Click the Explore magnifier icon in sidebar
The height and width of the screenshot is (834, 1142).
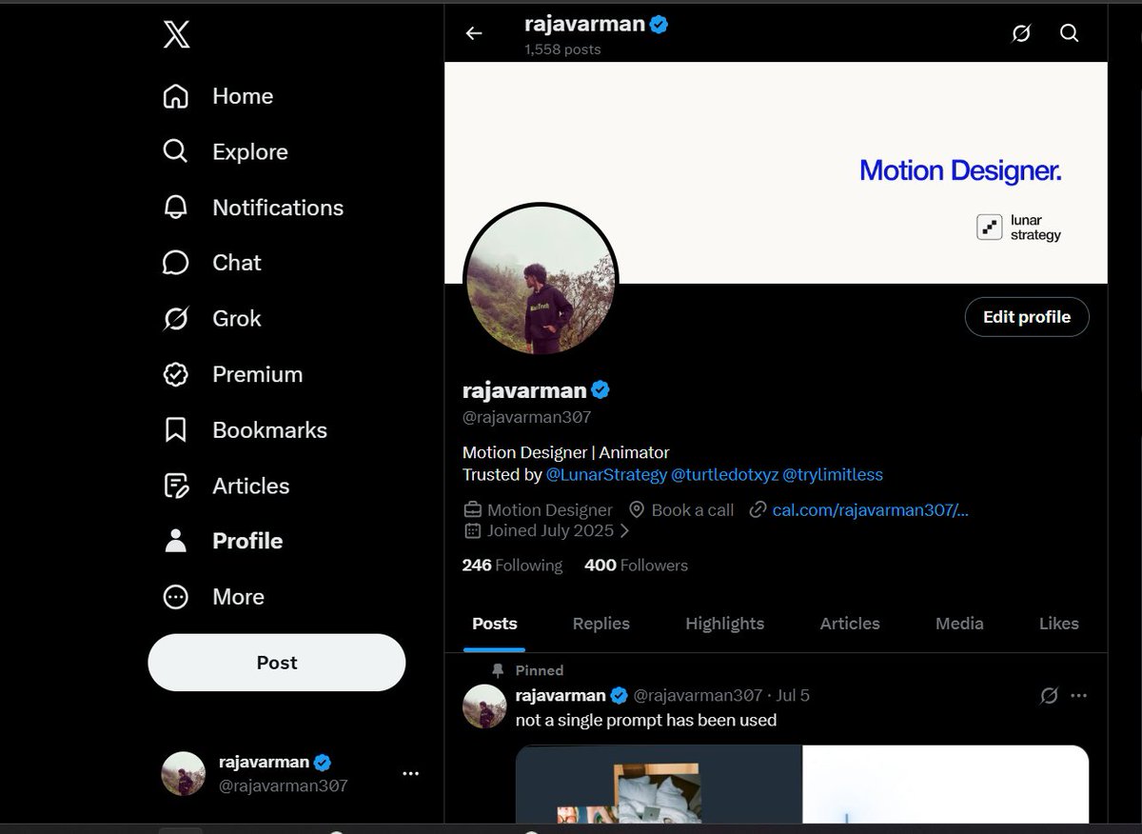tap(176, 151)
